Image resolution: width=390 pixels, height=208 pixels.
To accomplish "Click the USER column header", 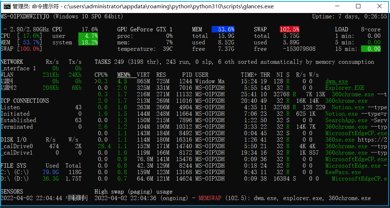I will [x=202, y=75].
